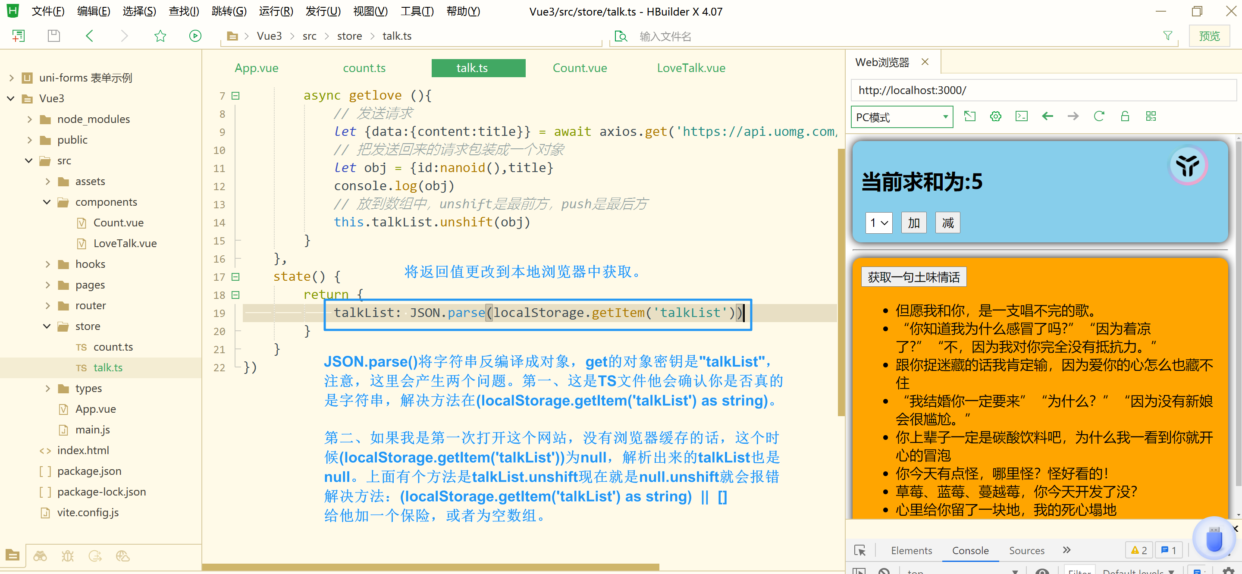The image size is (1242, 574).
Task: Open browser settings gear icon
Action: click(995, 116)
